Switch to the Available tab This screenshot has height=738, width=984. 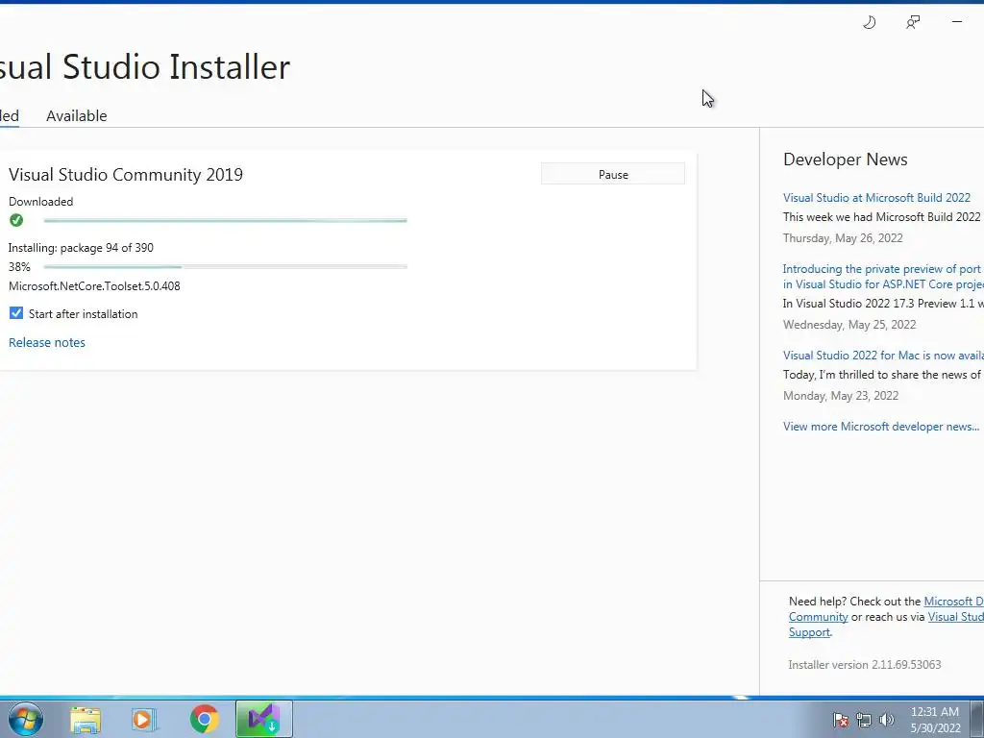[77, 116]
